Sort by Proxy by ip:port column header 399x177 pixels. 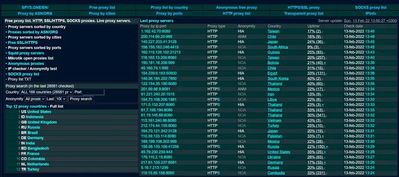click(153, 26)
